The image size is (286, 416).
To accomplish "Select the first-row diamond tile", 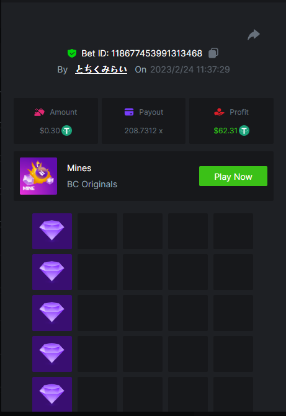I will 52,231.
